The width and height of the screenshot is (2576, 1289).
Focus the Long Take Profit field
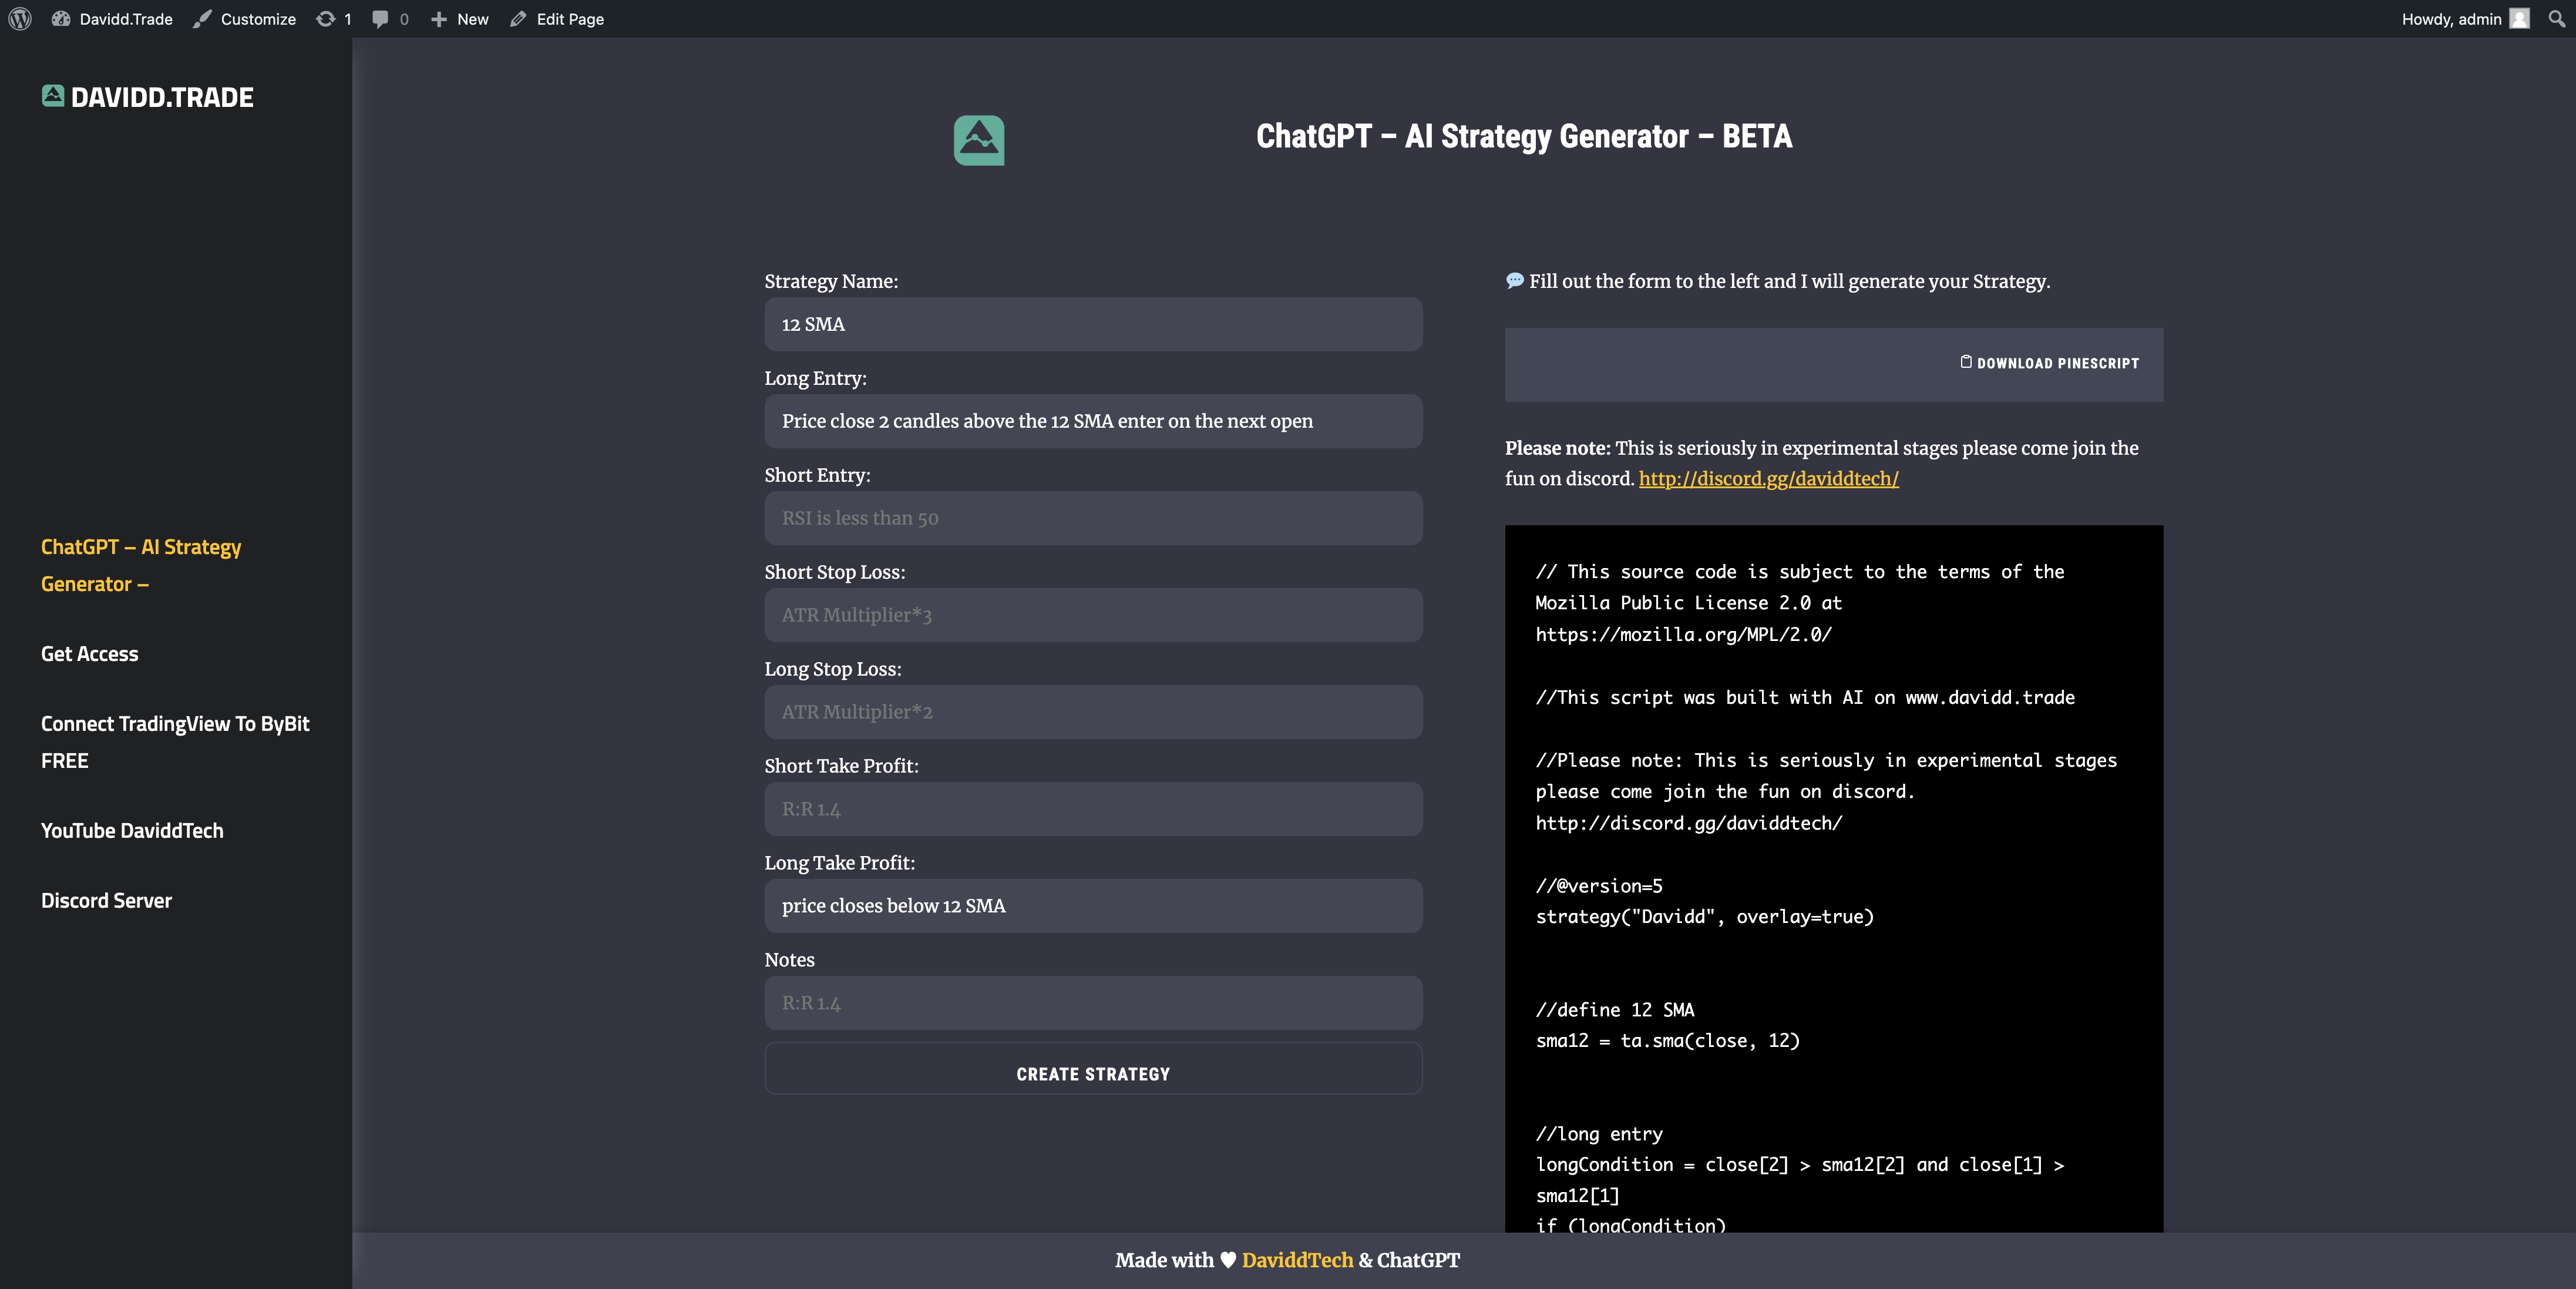[x=1093, y=906]
